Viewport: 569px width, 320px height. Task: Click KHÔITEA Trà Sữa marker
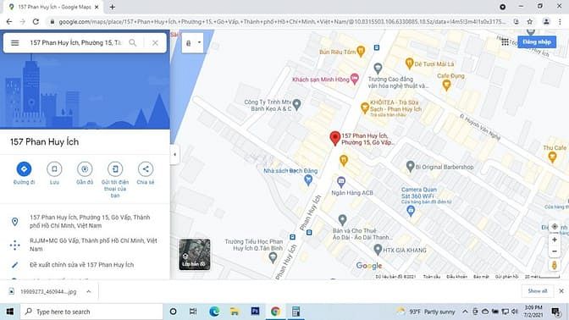[x=365, y=108]
